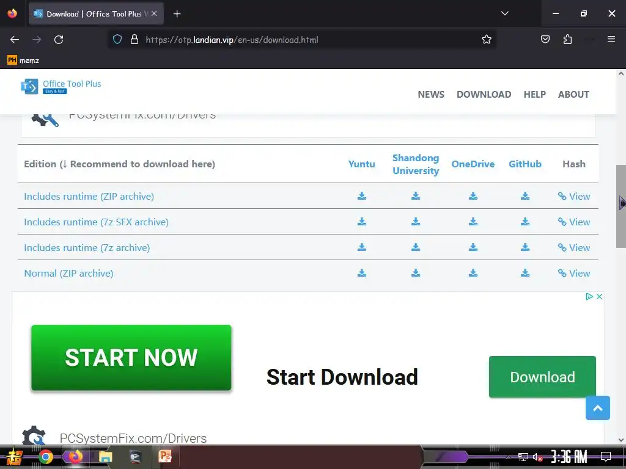Download 7z SFX archive via Yuntu icon

pyautogui.click(x=362, y=221)
